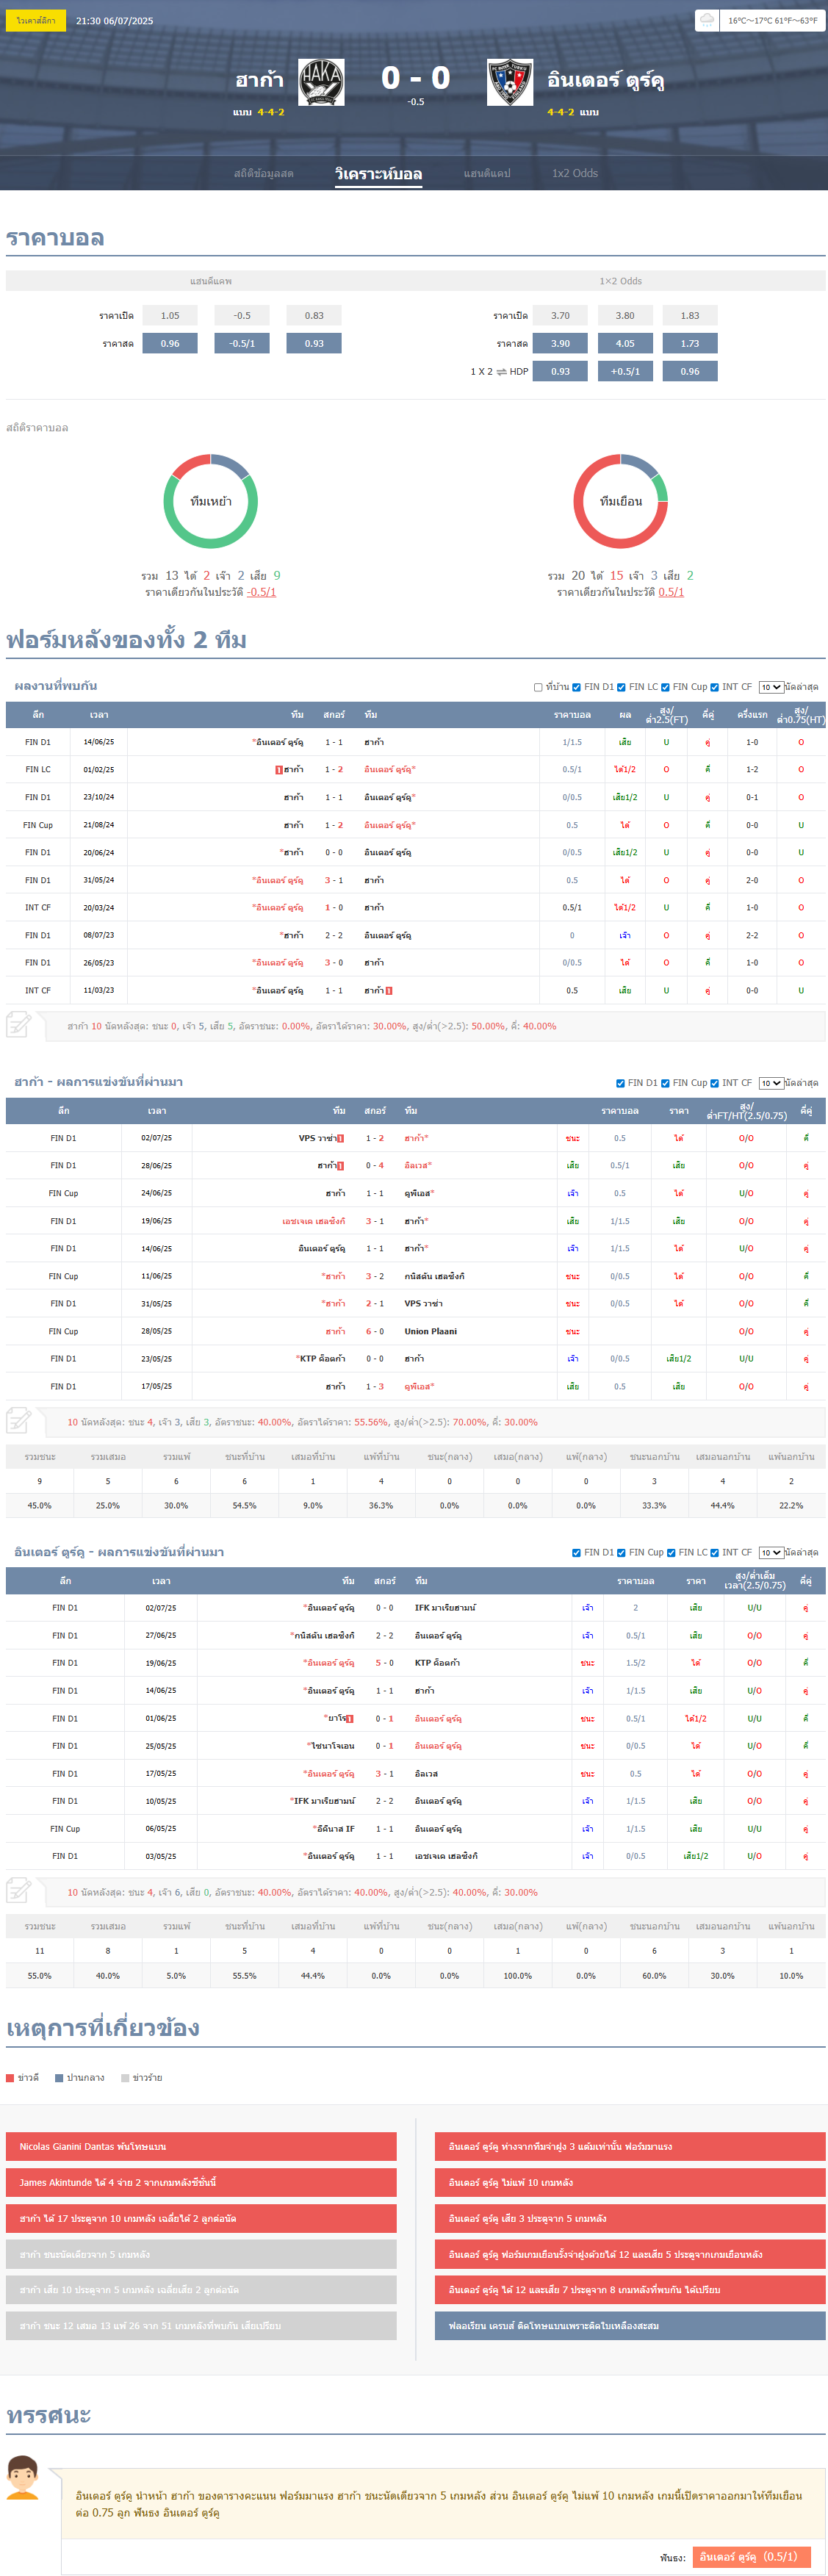Click the +0.5/1 HDP conversion button

(625, 371)
